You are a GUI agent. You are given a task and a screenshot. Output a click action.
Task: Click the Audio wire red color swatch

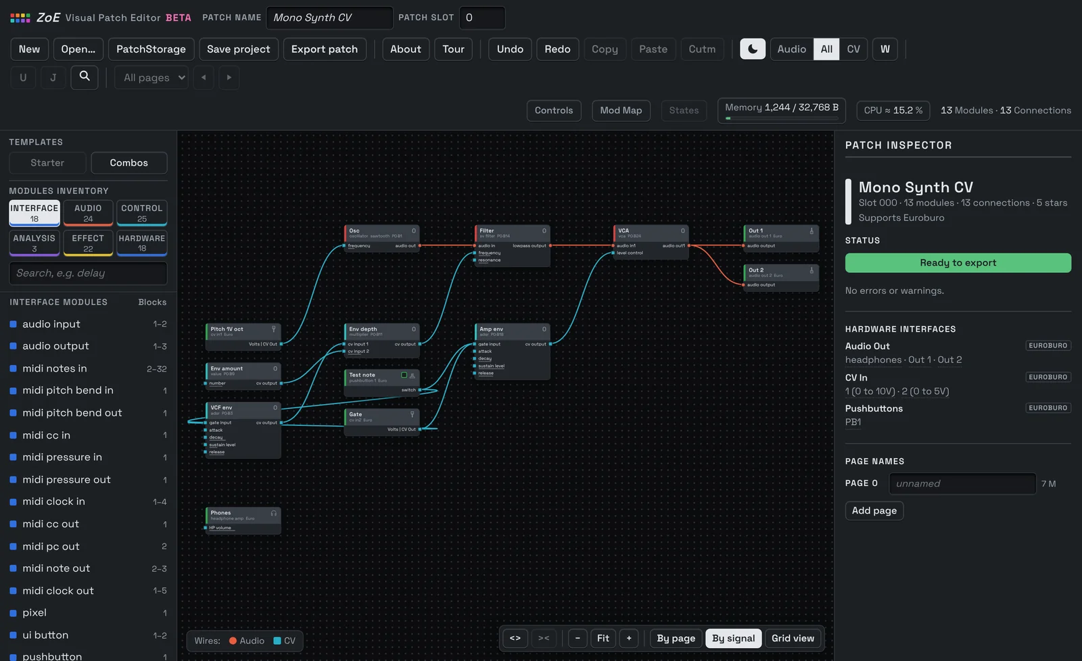[233, 641]
